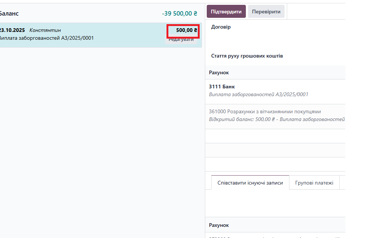
Task: Click Виплата заборгованостей text under 3111 Банк
Action: (258, 95)
